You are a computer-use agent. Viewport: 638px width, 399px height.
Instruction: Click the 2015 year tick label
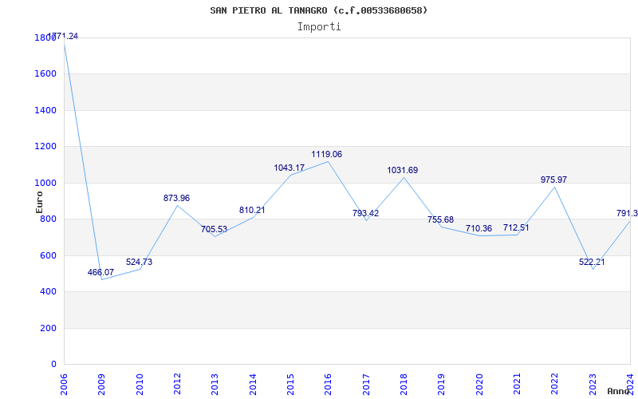point(290,385)
